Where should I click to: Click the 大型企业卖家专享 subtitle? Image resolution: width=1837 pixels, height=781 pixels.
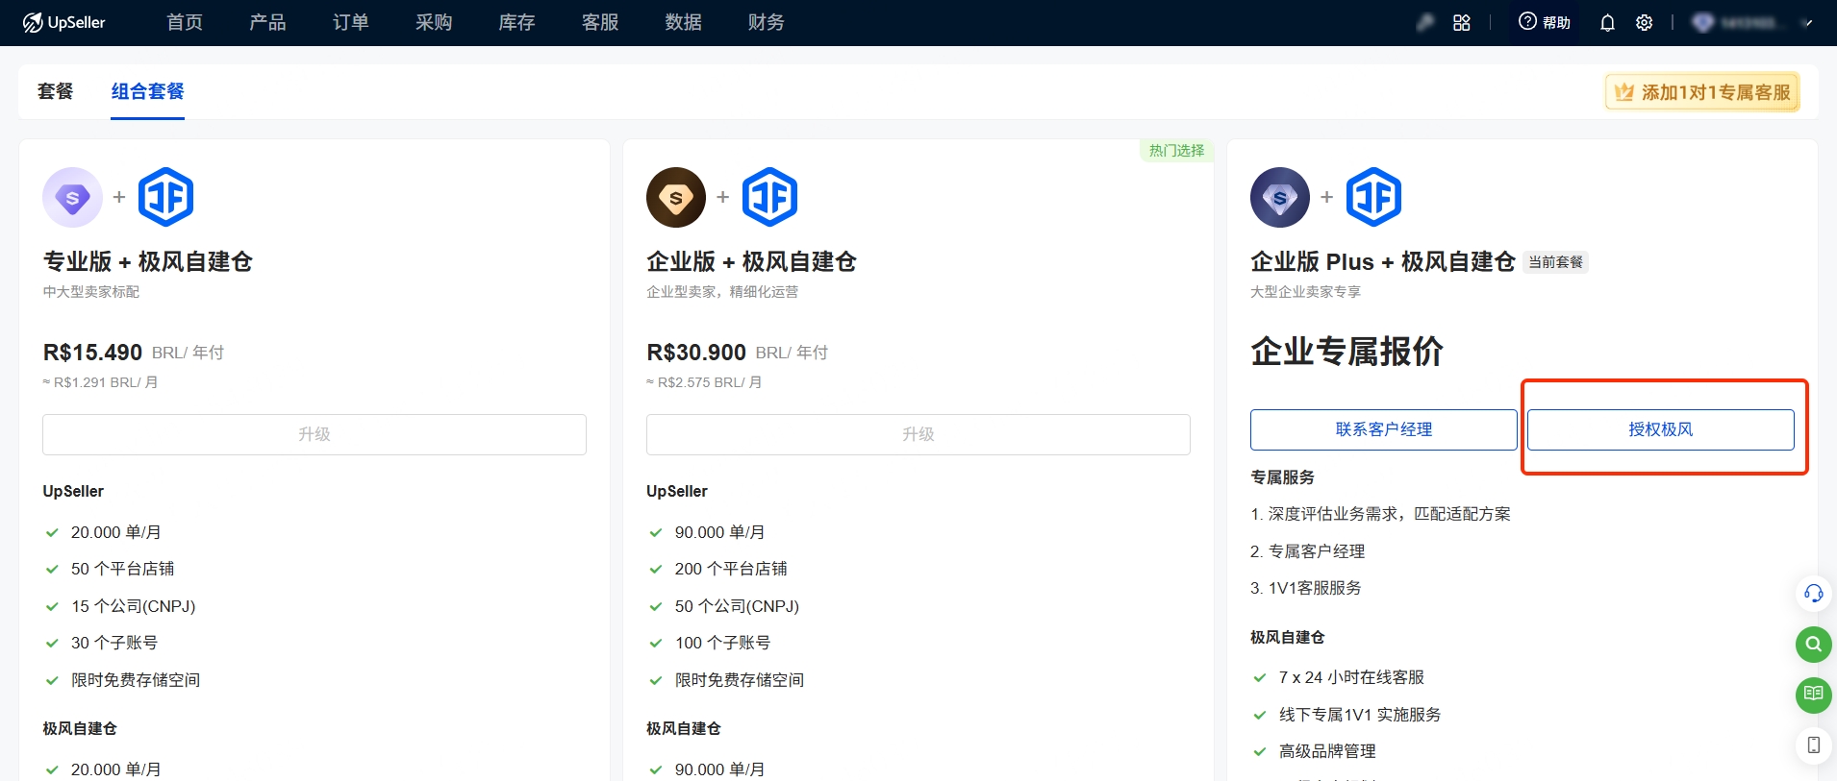coord(1305,292)
